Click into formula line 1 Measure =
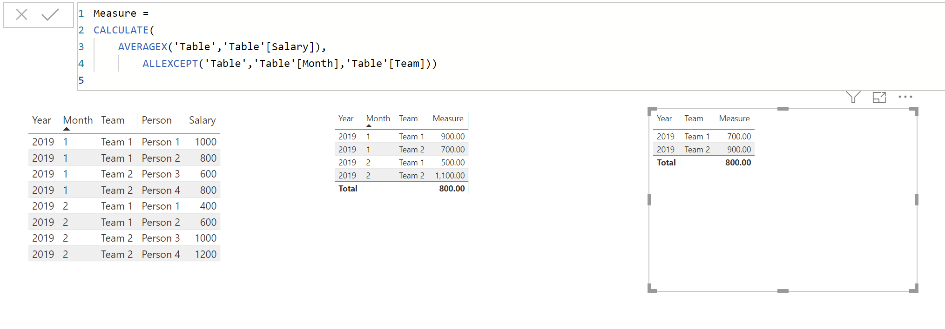This screenshot has height=329, width=945. 121,13
